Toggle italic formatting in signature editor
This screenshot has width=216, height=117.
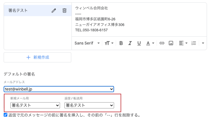coord(130,43)
